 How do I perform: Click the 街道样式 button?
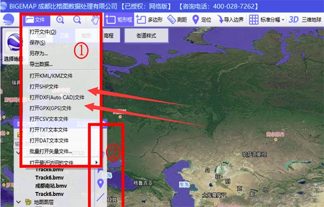coord(146,36)
